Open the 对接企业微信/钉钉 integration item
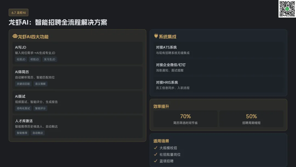 click(218, 67)
